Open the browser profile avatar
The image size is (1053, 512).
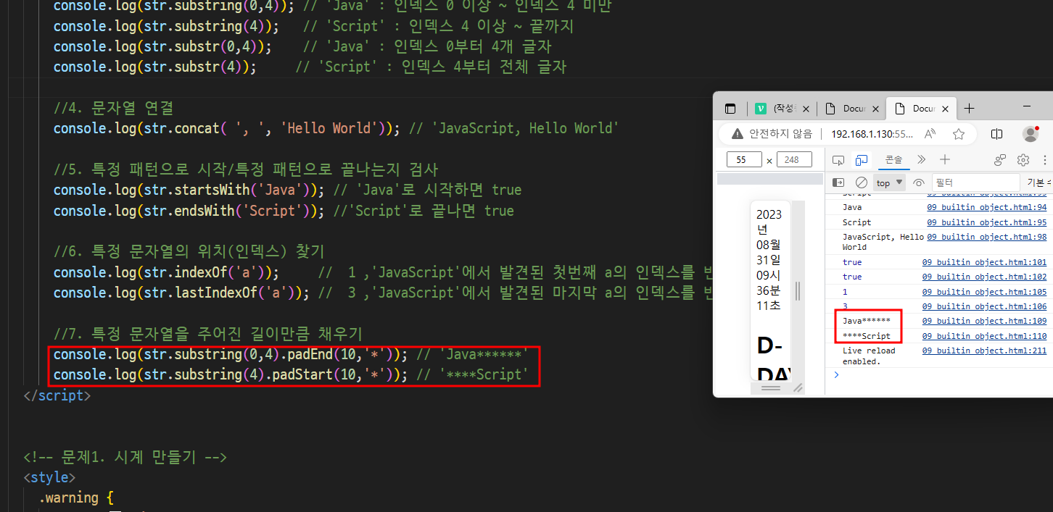pos(1031,134)
